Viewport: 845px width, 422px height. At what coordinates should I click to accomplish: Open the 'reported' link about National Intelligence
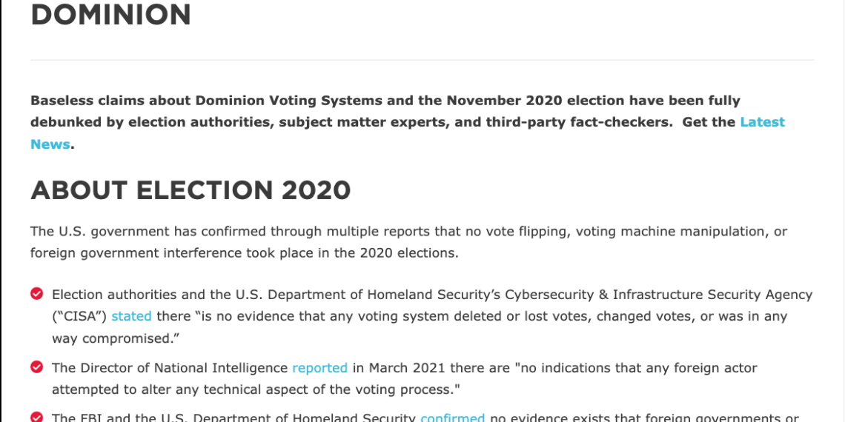coord(320,368)
